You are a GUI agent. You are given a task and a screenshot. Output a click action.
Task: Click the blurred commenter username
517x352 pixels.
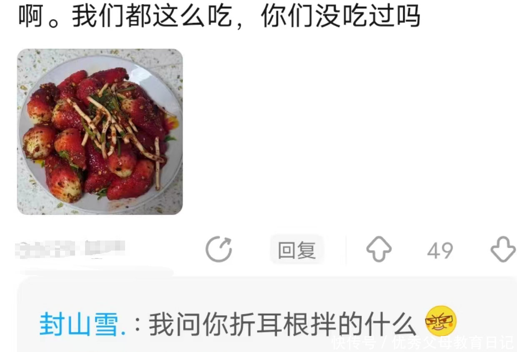tap(70, 250)
